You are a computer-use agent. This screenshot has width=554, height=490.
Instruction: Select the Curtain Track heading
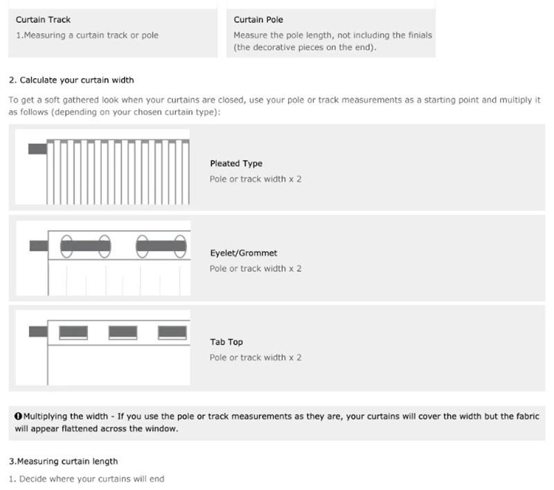(x=43, y=20)
